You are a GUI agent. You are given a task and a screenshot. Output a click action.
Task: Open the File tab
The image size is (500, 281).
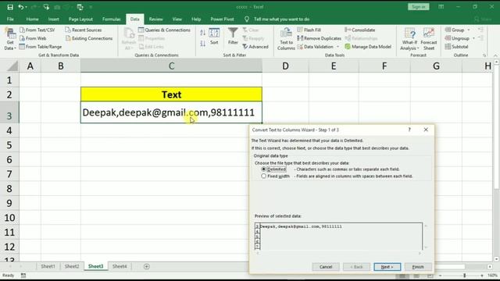[10, 19]
